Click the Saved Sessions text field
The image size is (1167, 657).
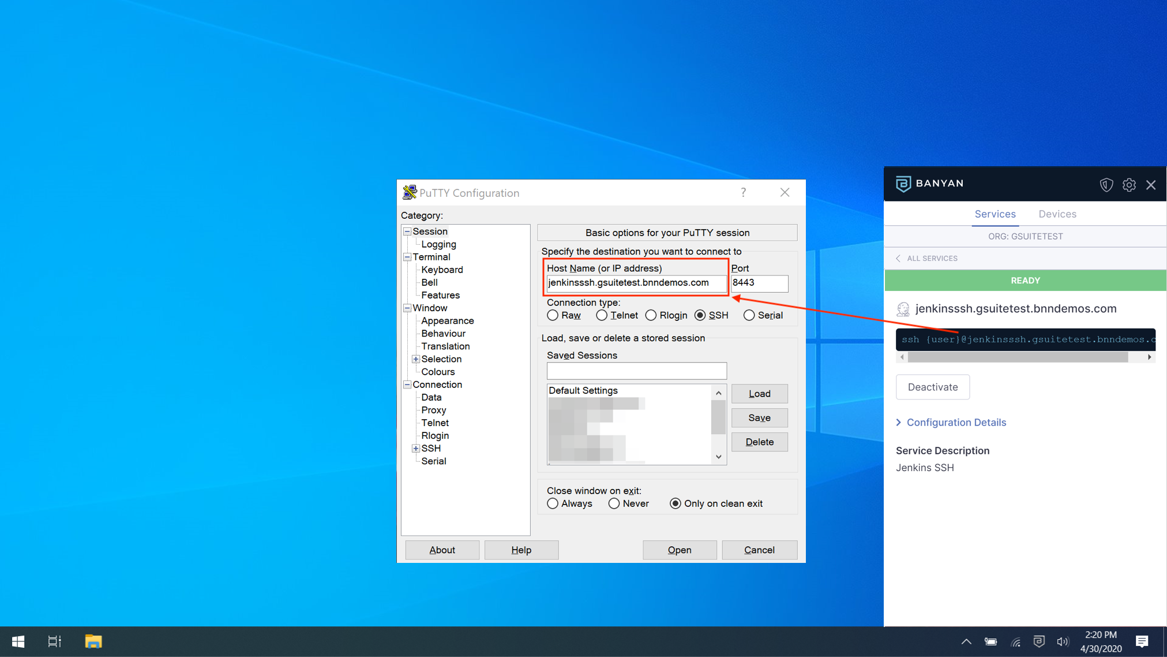pyautogui.click(x=636, y=371)
